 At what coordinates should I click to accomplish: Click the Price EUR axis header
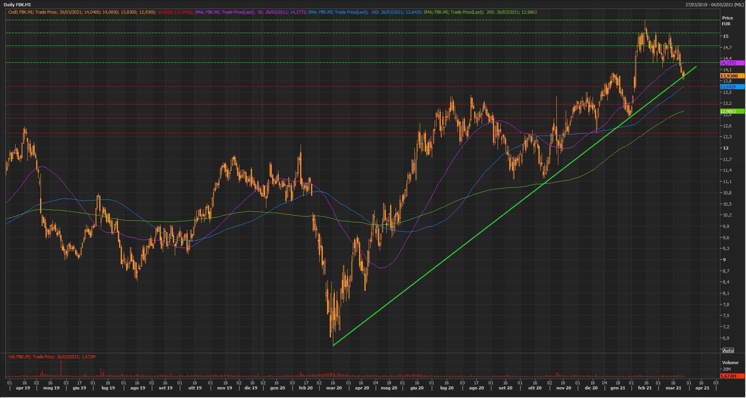click(727, 21)
